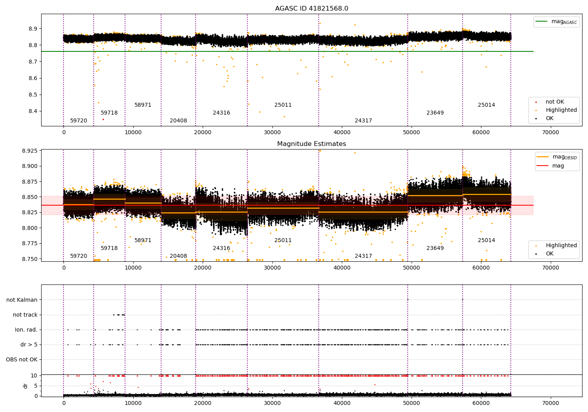Click the 5 tick label on dr axis
This screenshot has width=588, height=412.
pyautogui.click(x=36, y=386)
